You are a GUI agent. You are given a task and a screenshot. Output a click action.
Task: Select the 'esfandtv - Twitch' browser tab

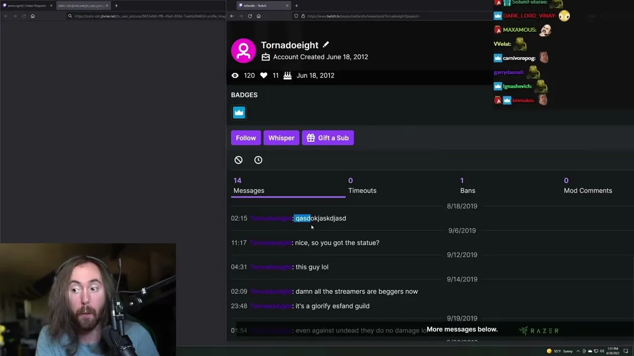click(x=263, y=5)
